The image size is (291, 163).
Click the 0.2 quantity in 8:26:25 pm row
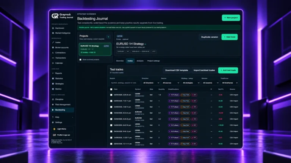coord(160,119)
